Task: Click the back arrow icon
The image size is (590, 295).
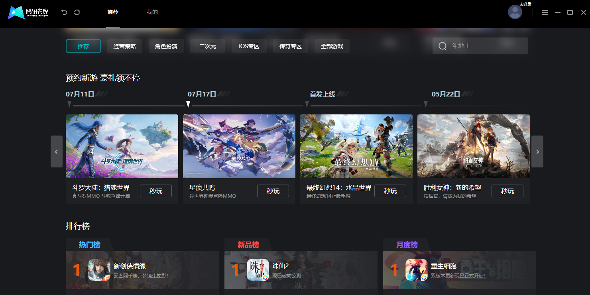Action: click(x=64, y=12)
